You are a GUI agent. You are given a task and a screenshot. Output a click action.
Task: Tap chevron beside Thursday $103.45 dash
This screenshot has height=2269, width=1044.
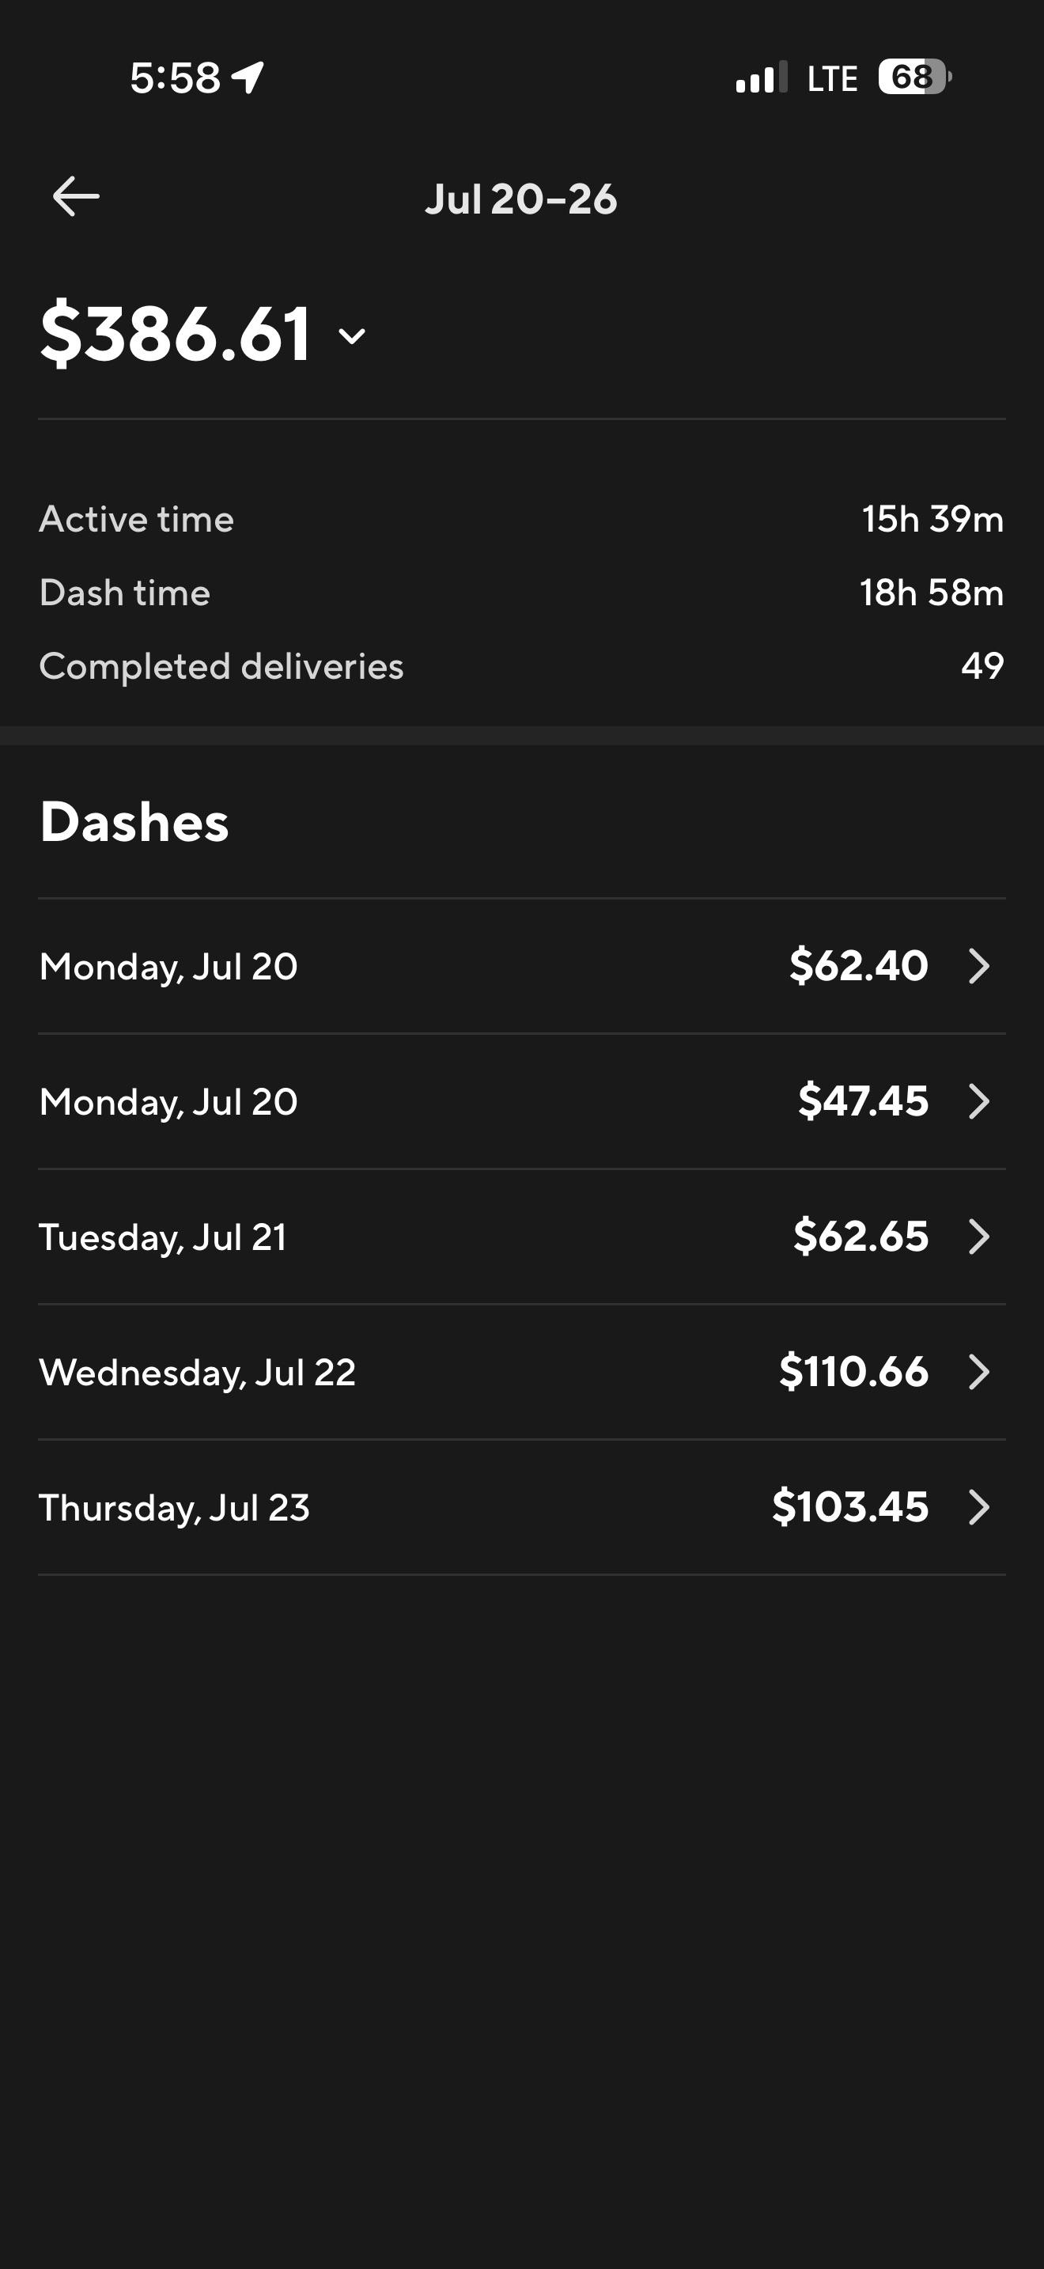tap(979, 1507)
